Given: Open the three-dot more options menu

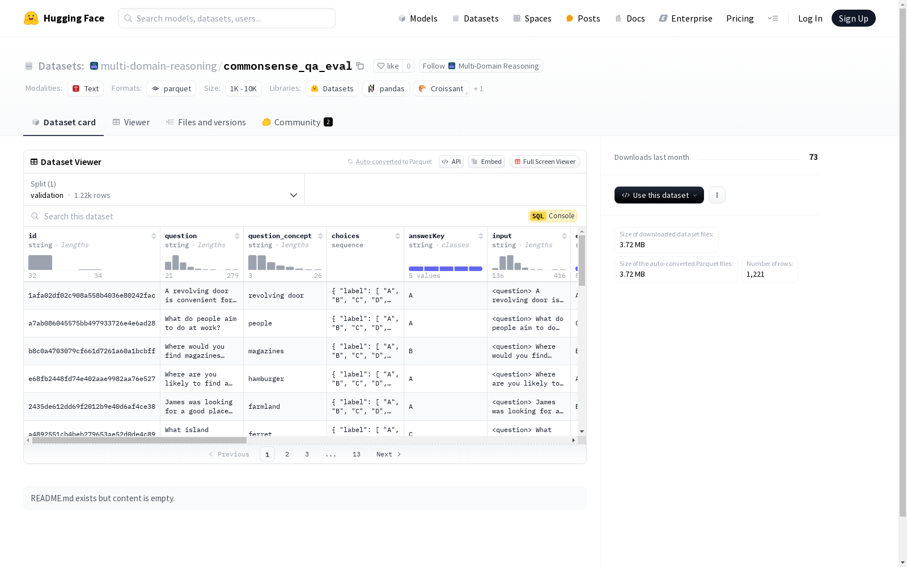Looking at the screenshot, I should [717, 195].
